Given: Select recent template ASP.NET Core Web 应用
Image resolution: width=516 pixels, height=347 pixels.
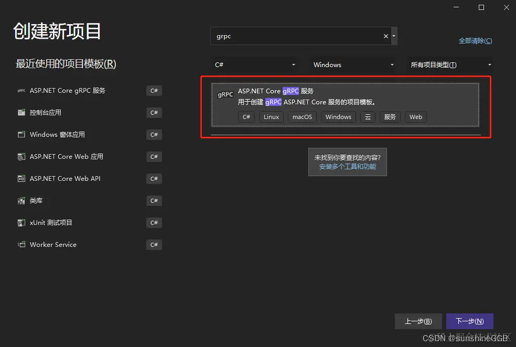Looking at the screenshot, I should coord(90,157).
